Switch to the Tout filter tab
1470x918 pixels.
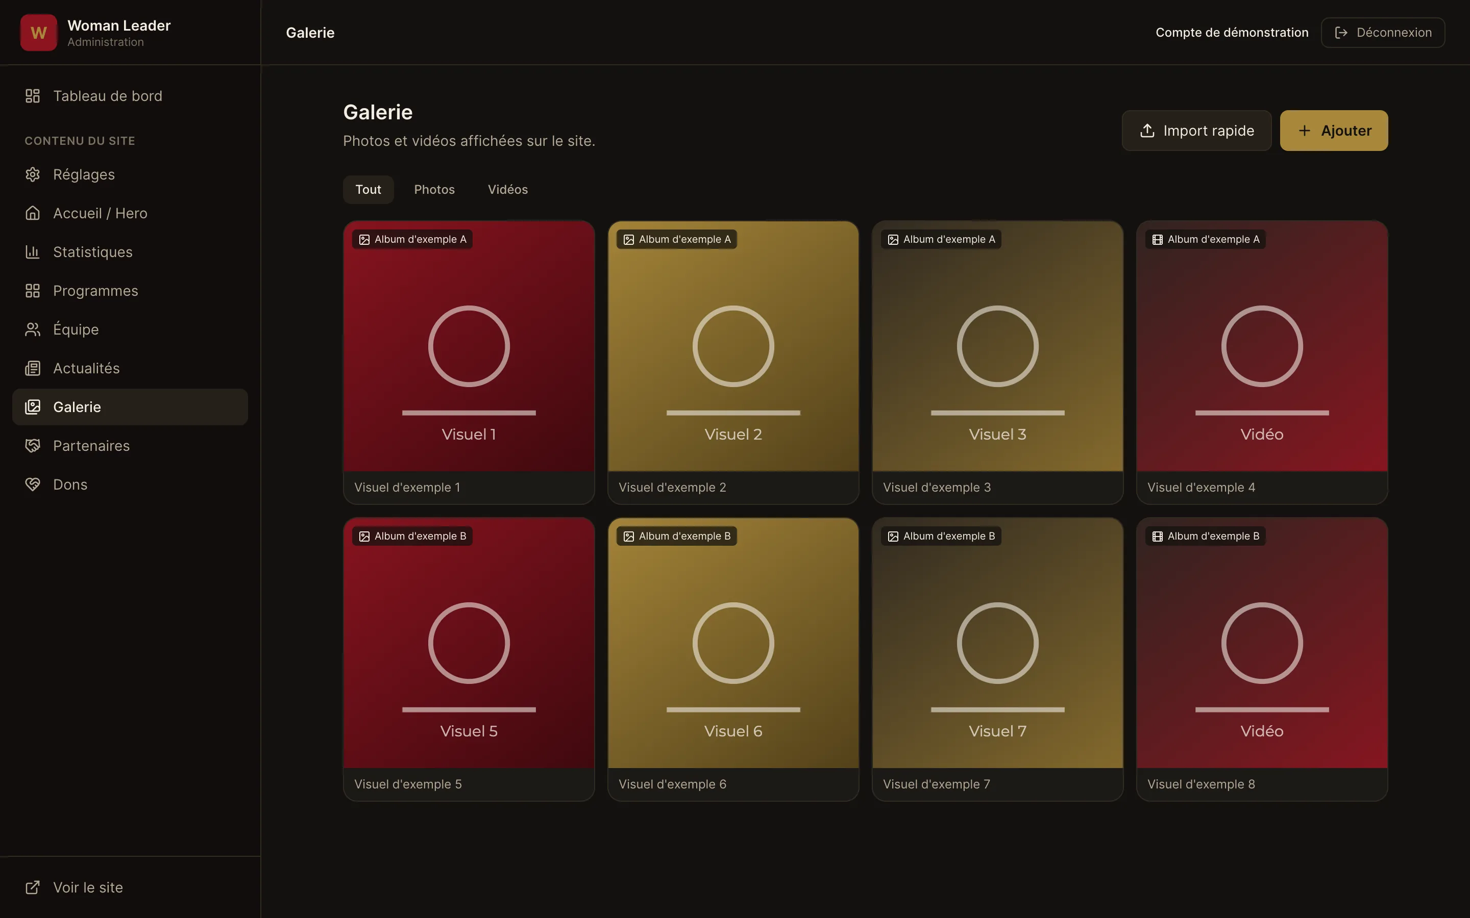[368, 189]
